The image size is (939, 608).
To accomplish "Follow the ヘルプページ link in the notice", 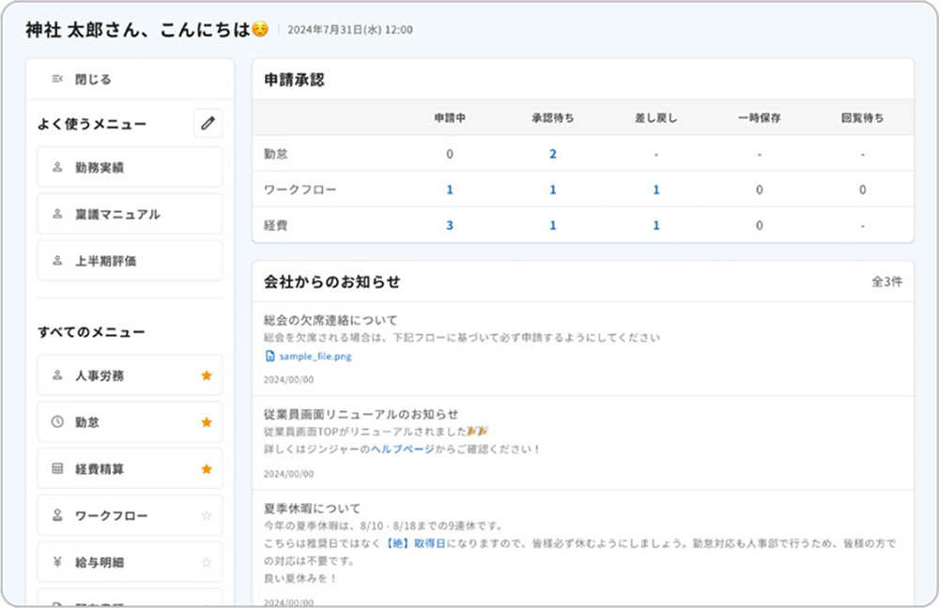I will (402, 449).
